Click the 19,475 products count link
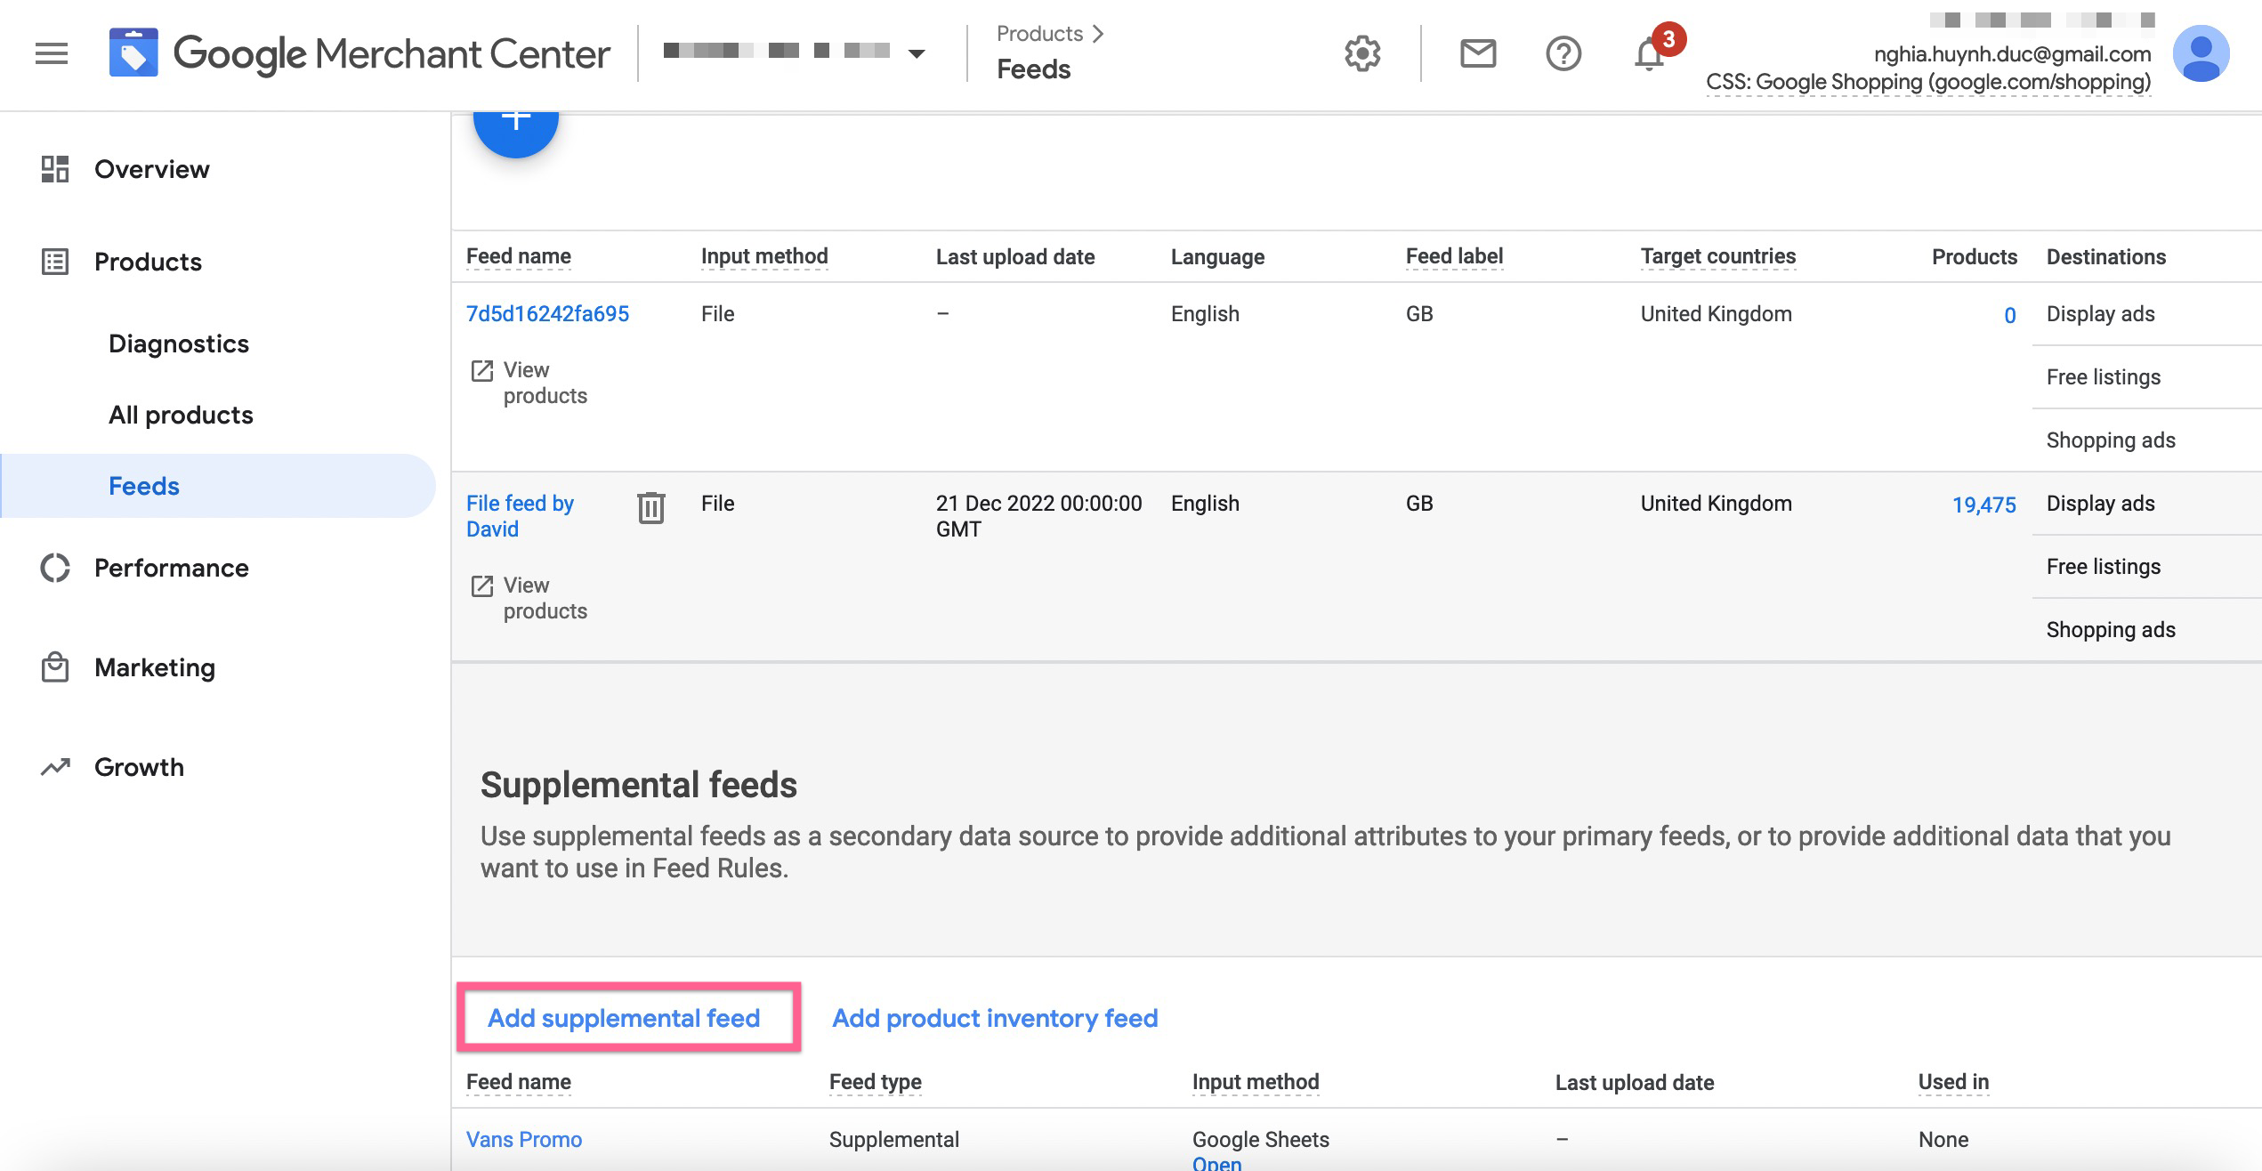 pos(1984,505)
